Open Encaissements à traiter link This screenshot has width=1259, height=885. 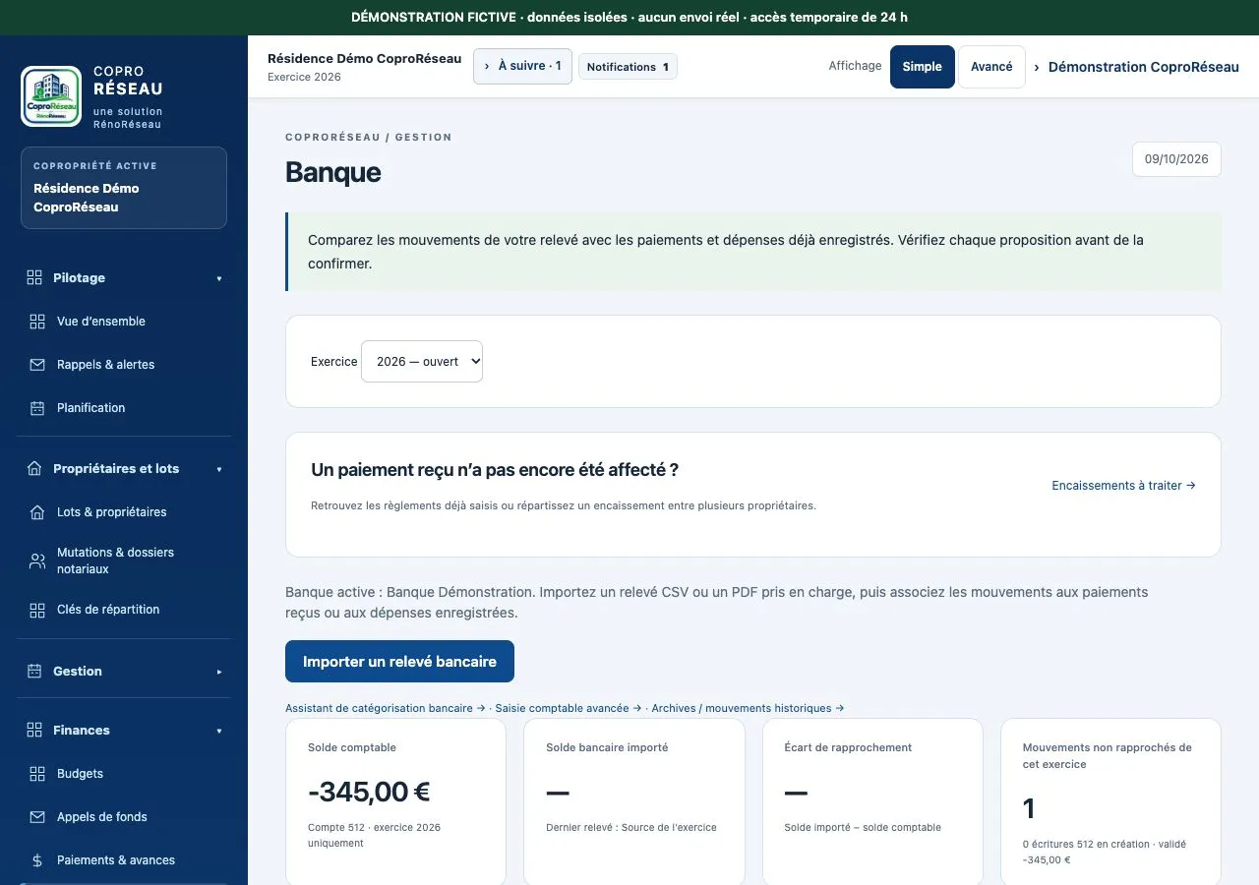pos(1123,486)
